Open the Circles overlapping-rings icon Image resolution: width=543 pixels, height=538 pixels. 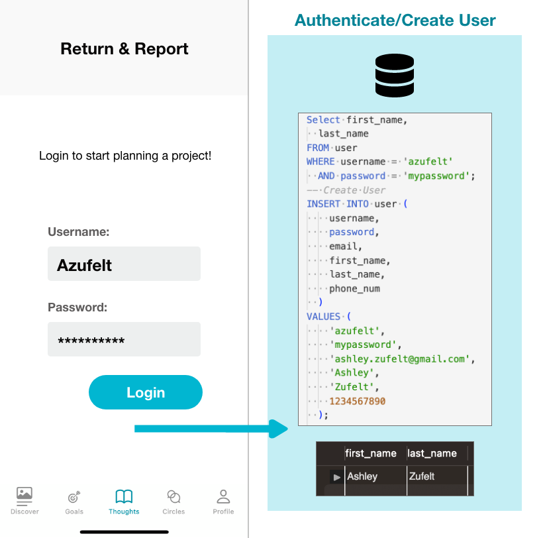173,496
